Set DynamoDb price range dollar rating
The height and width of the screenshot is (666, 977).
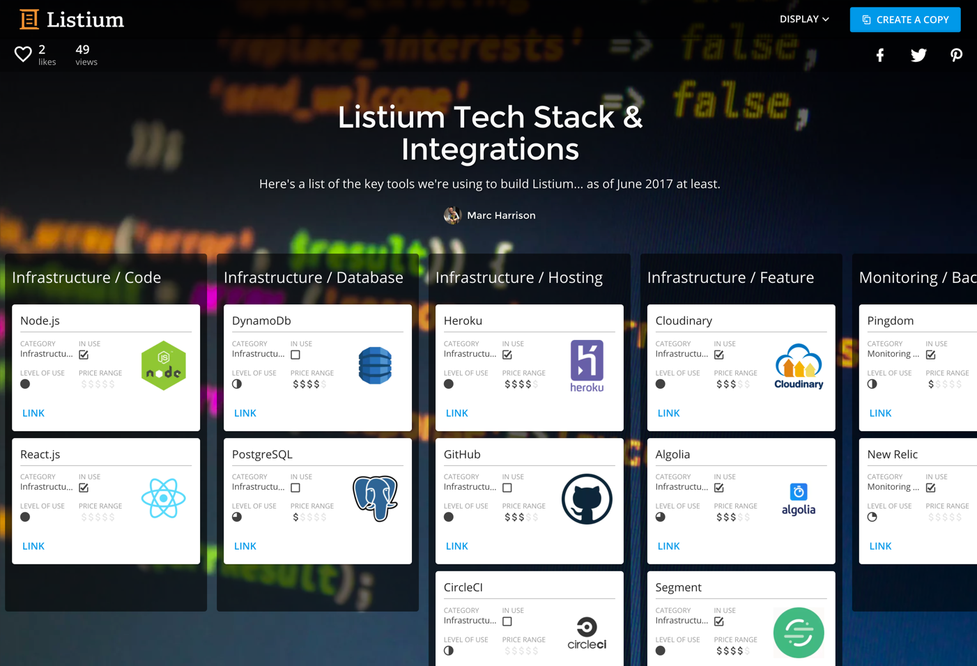(309, 385)
